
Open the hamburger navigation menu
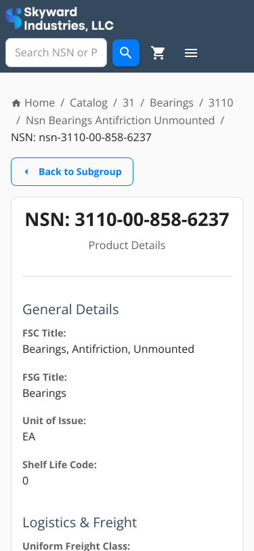pyautogui.click(x=191, y=53)
